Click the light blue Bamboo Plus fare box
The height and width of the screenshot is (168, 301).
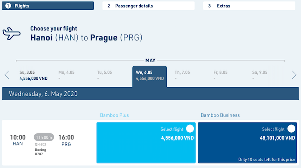coord(146,143)
